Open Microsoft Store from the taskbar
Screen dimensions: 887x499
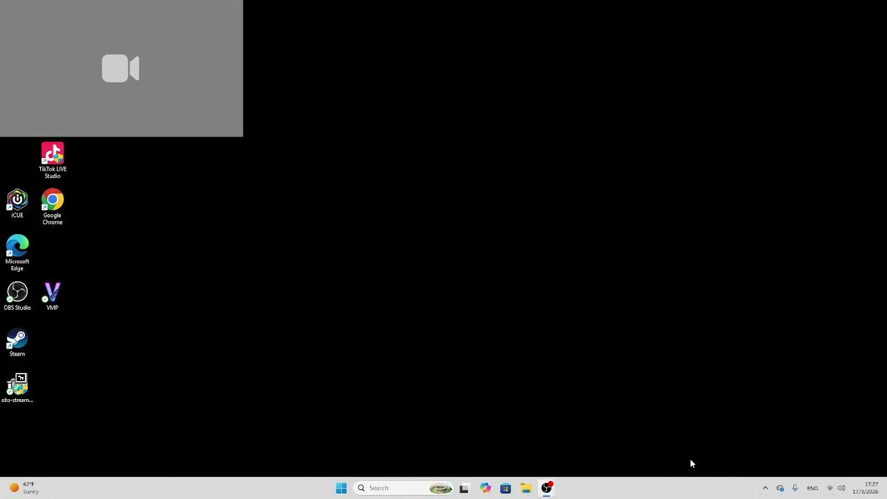505,488
